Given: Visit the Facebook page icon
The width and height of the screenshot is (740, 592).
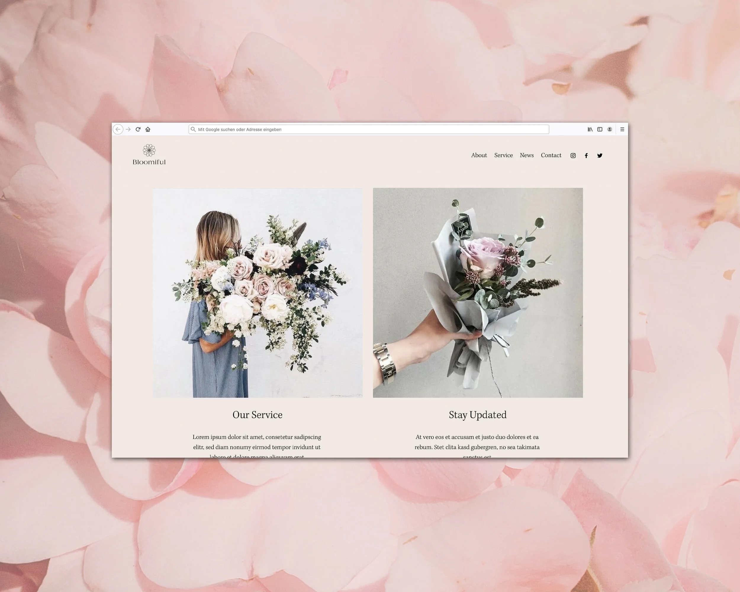Looking at the screenshot, I should tap(586, 156).
